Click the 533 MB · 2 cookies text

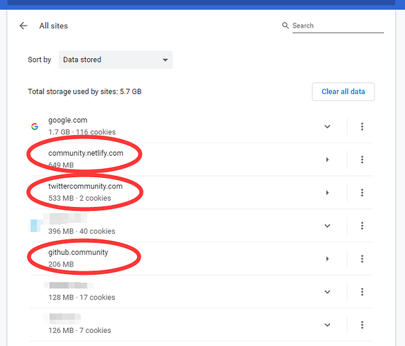pos(80,198)
